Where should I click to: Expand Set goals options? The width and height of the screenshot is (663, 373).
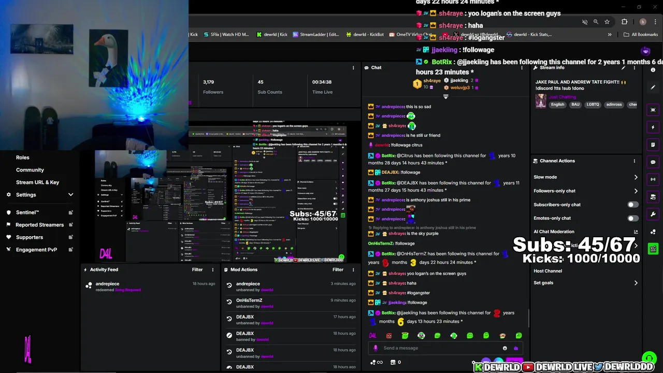click(x=636, y=283)
